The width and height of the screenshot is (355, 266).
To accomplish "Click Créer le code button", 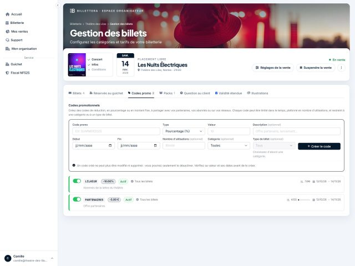I will coord(319,146).
